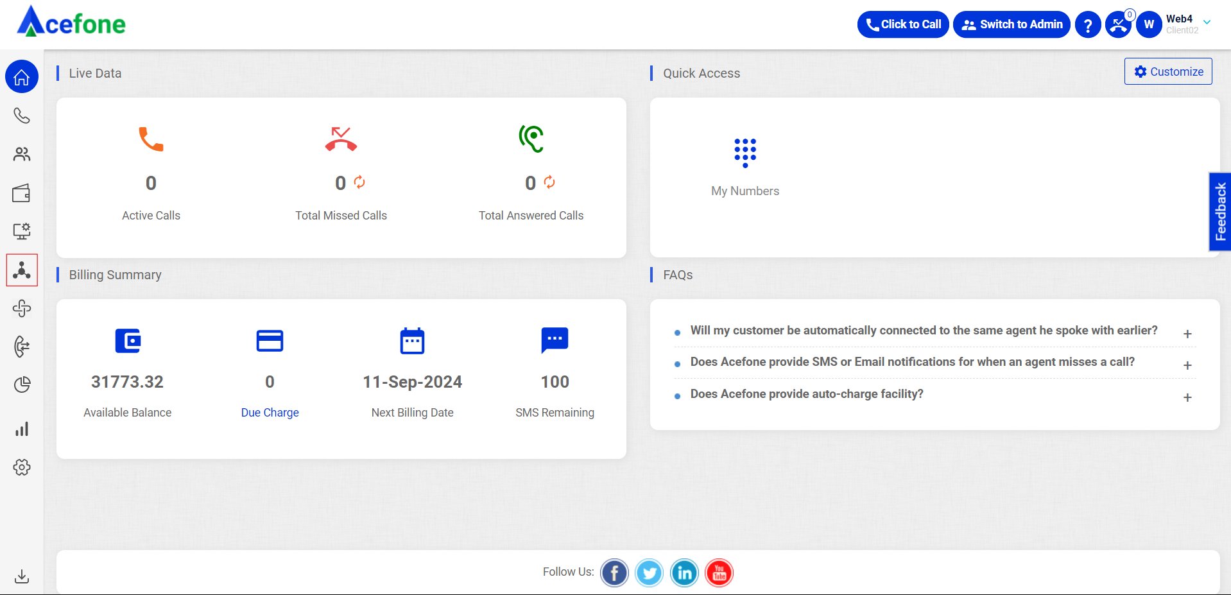The image size is (1231, 595).
Task: Open the help question mark icon
Action: coord(1087,25)
